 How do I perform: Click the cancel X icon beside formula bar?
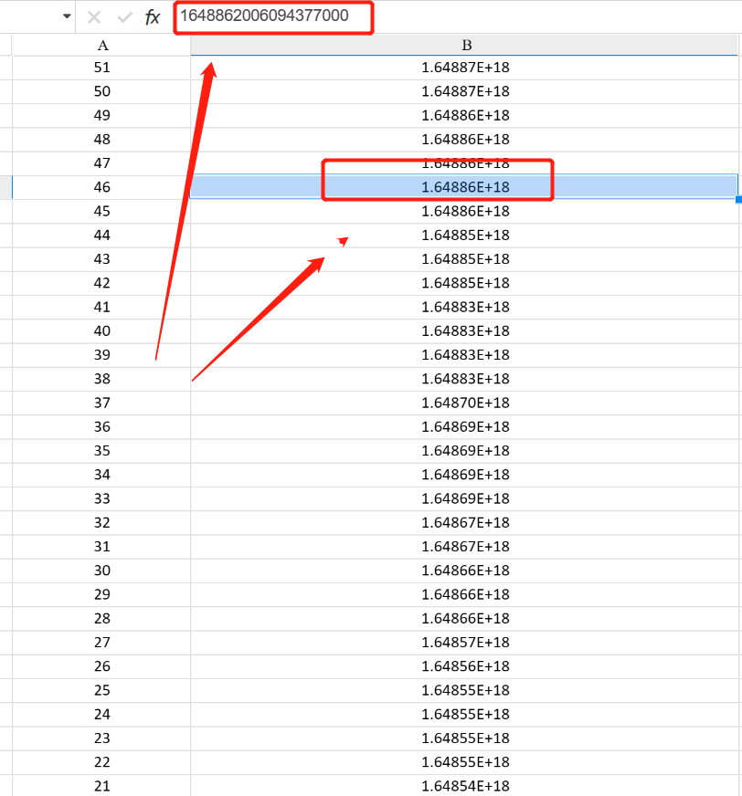(95, 16)
